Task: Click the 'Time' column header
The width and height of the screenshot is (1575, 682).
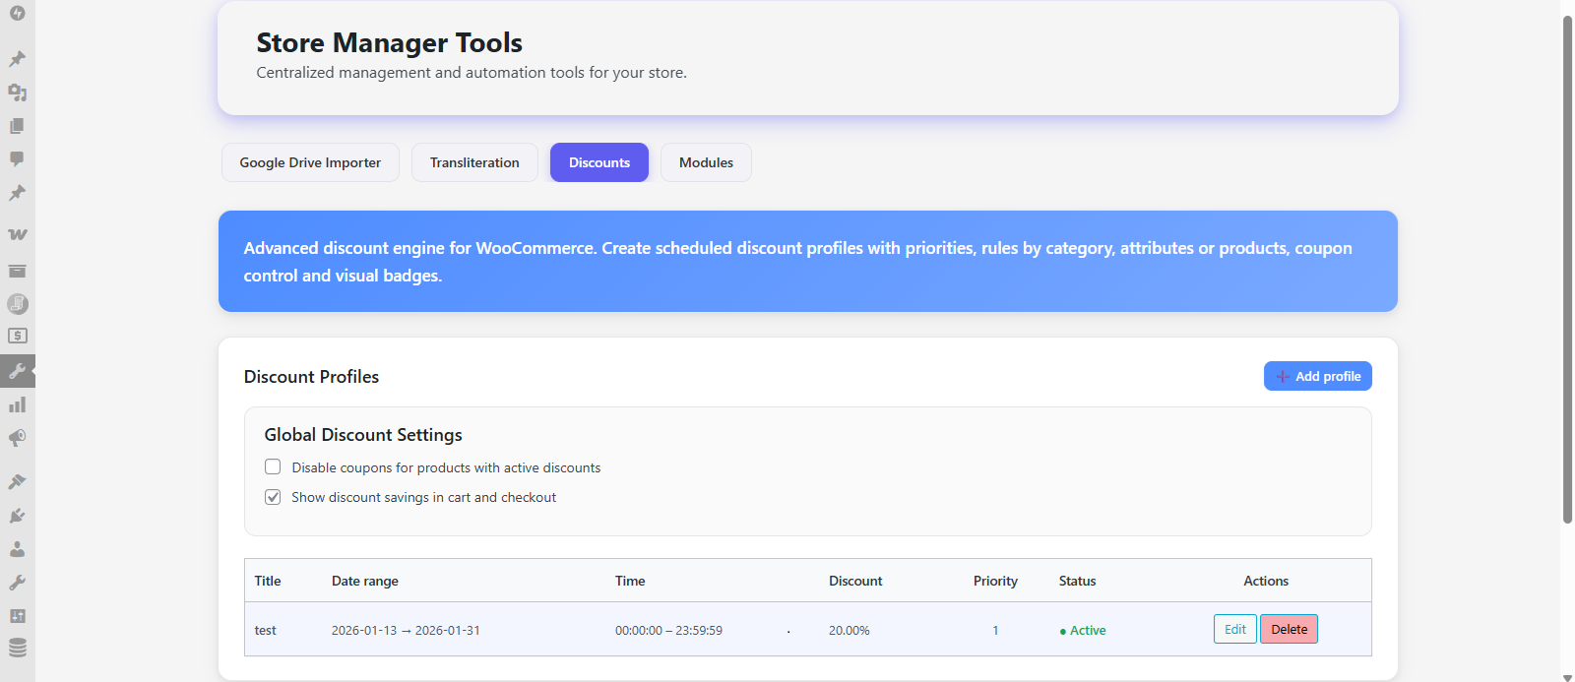Action: 630,581
